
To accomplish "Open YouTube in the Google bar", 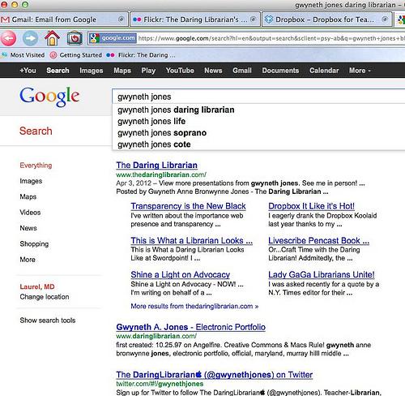I will coord(180,71).
